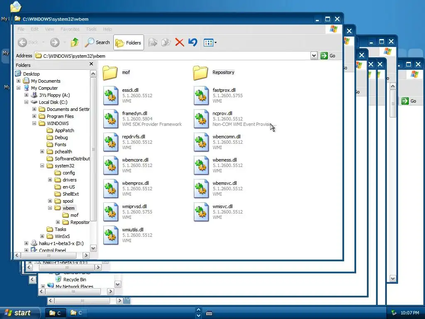
Task: Open the Views dropdown button
Action: [x=210, y=43]
